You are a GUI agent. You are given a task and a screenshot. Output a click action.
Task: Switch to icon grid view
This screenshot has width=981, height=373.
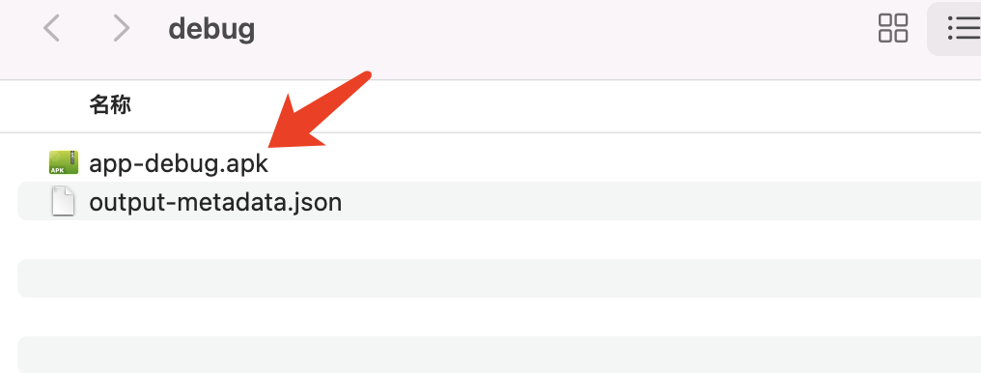(893, 28)
